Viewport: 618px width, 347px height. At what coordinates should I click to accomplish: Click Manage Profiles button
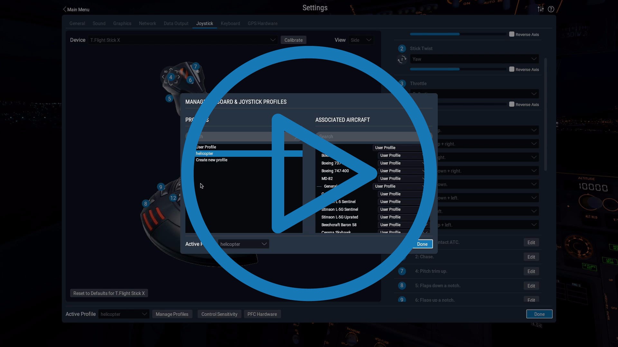coord(172,314)
